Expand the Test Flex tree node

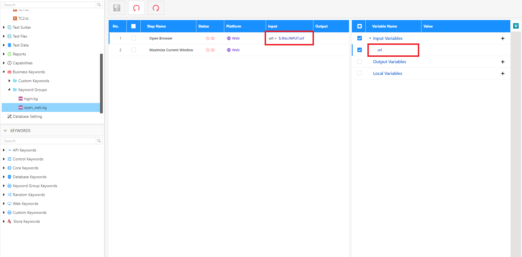click(x=4, y=36)
